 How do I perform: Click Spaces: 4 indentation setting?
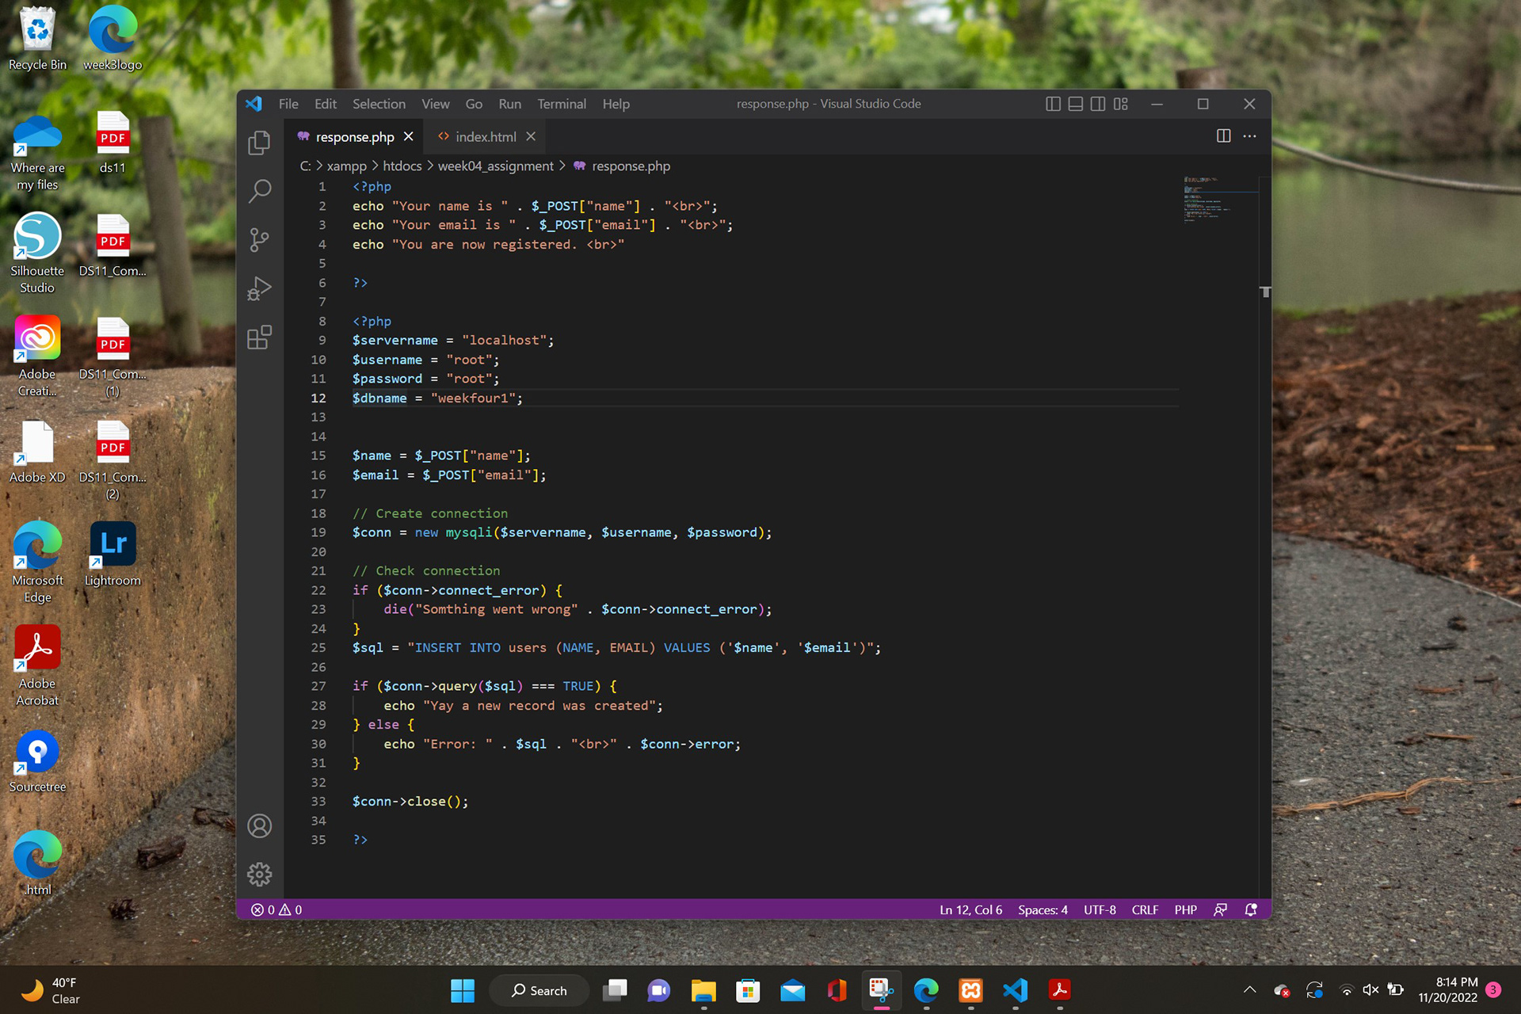pyautogui.click(x=1043, y=909)
